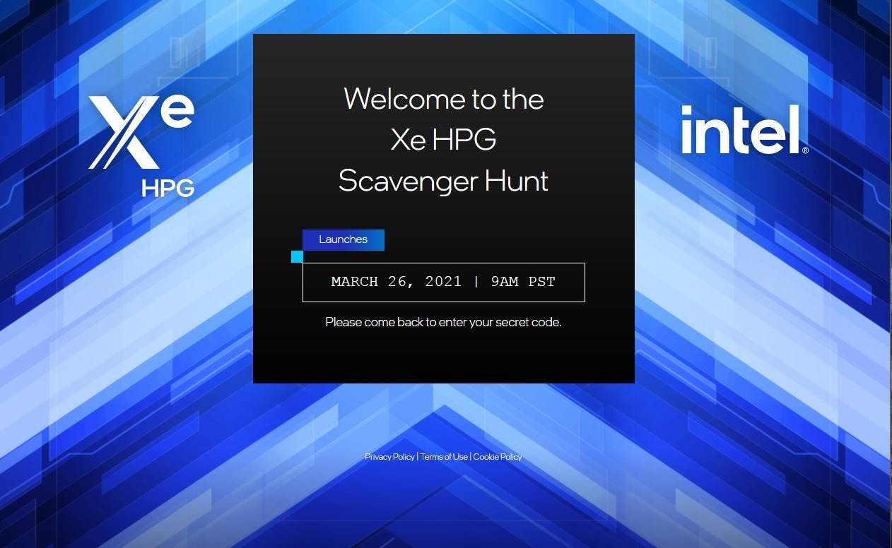Open the Privacy Policy link
The height and width of the screenshot is (548, 892).
coord(389,457)
